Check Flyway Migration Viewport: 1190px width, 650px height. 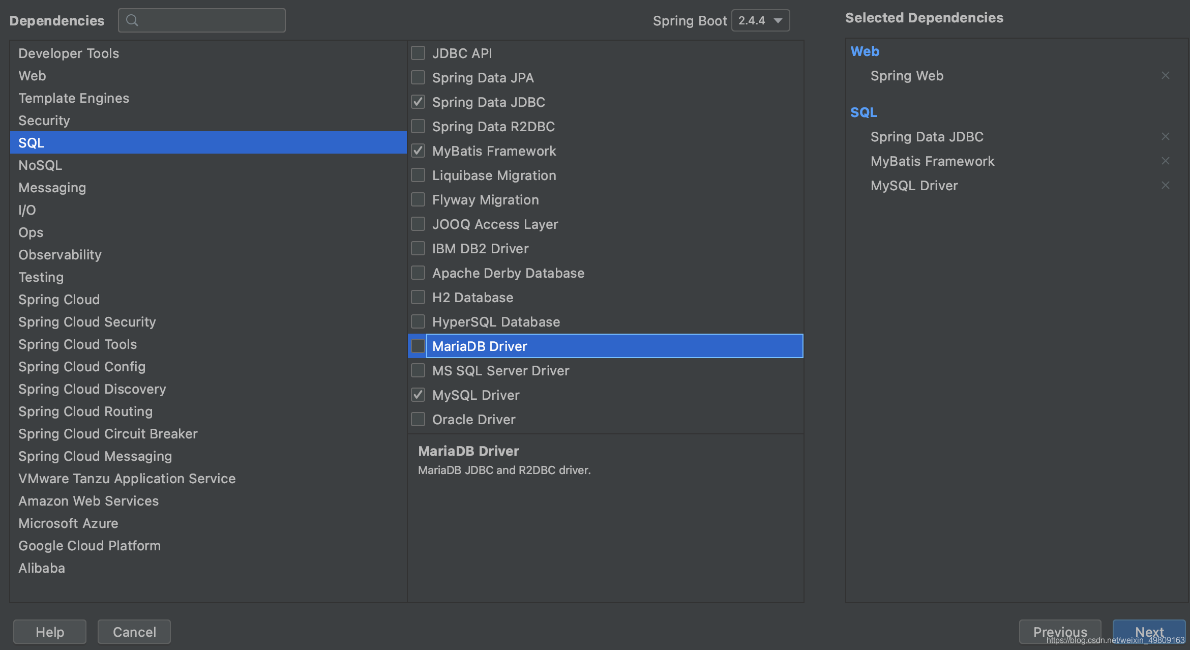(x=418, y=199)
